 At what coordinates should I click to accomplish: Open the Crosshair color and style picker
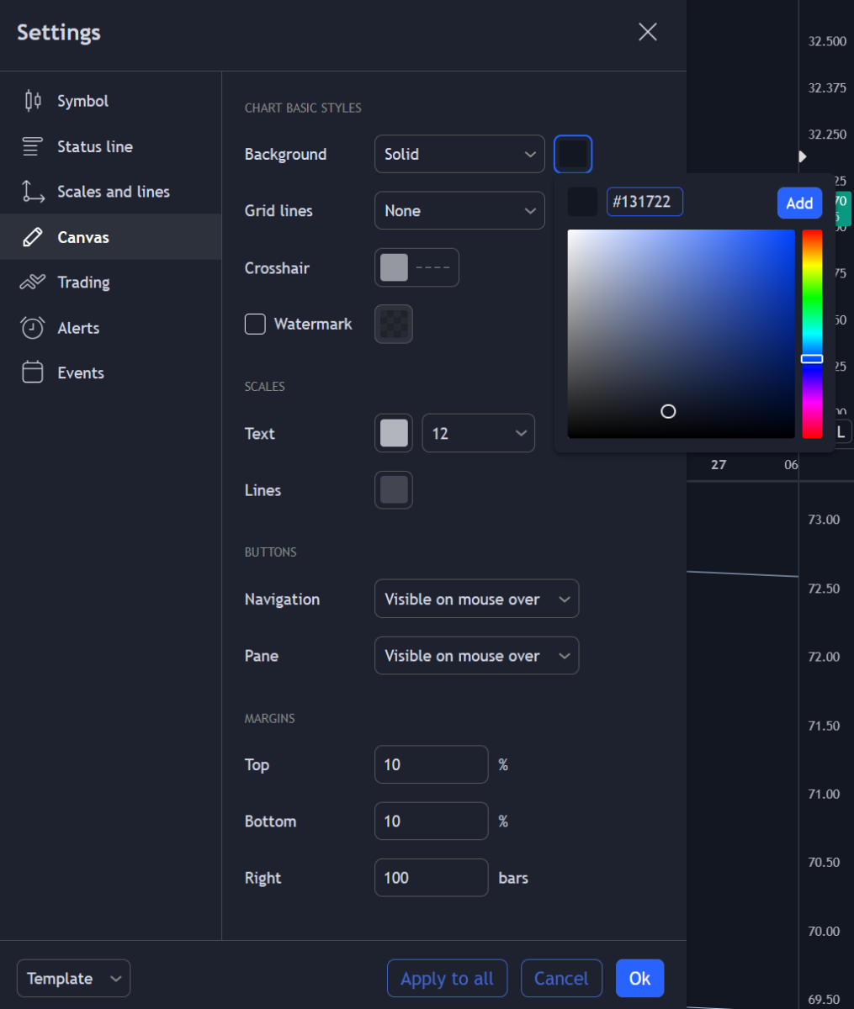pyautogui.click(x=416, y=267)
